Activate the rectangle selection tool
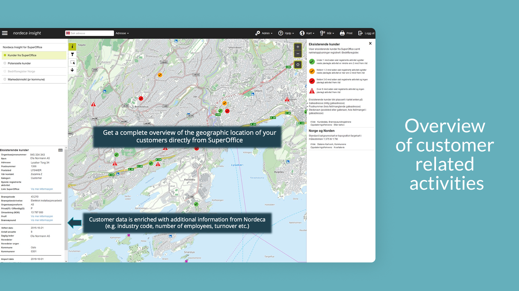Image resolution: width=519 pixels, height=291 pixels. coord(72,62)
